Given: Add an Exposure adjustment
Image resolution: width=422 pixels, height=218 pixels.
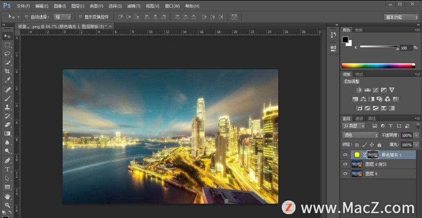Looking at the screenshot, I should tap(384, 90).
